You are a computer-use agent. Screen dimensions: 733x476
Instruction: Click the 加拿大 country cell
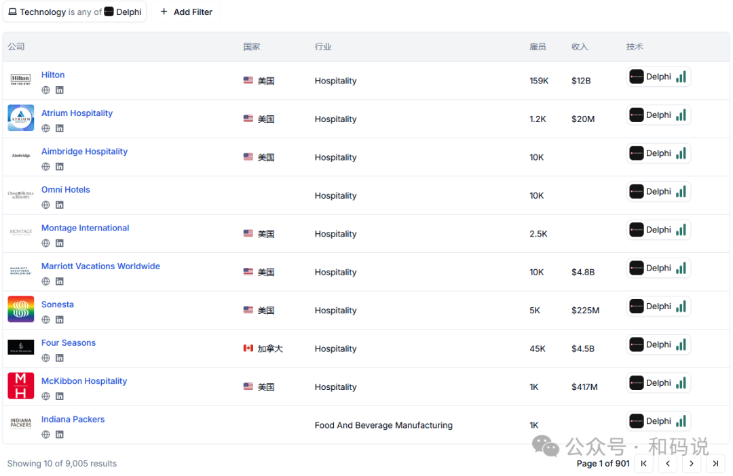[263, 349]
